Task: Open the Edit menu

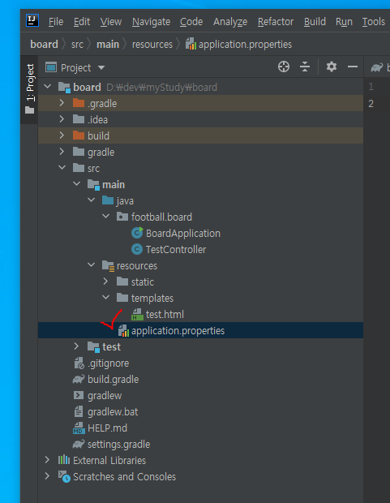Action: pyautogui.click(x=82, y=21)
